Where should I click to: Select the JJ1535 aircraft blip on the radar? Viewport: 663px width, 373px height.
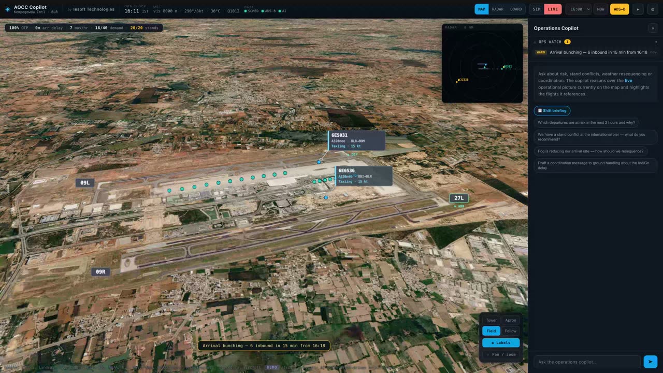[458, 80]
